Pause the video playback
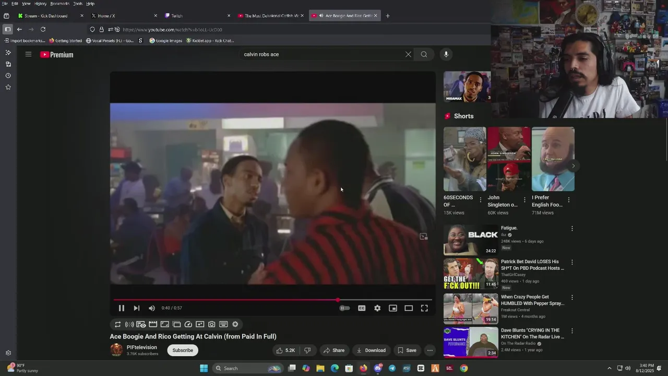668x376 pixels. [x=121, y=308]
